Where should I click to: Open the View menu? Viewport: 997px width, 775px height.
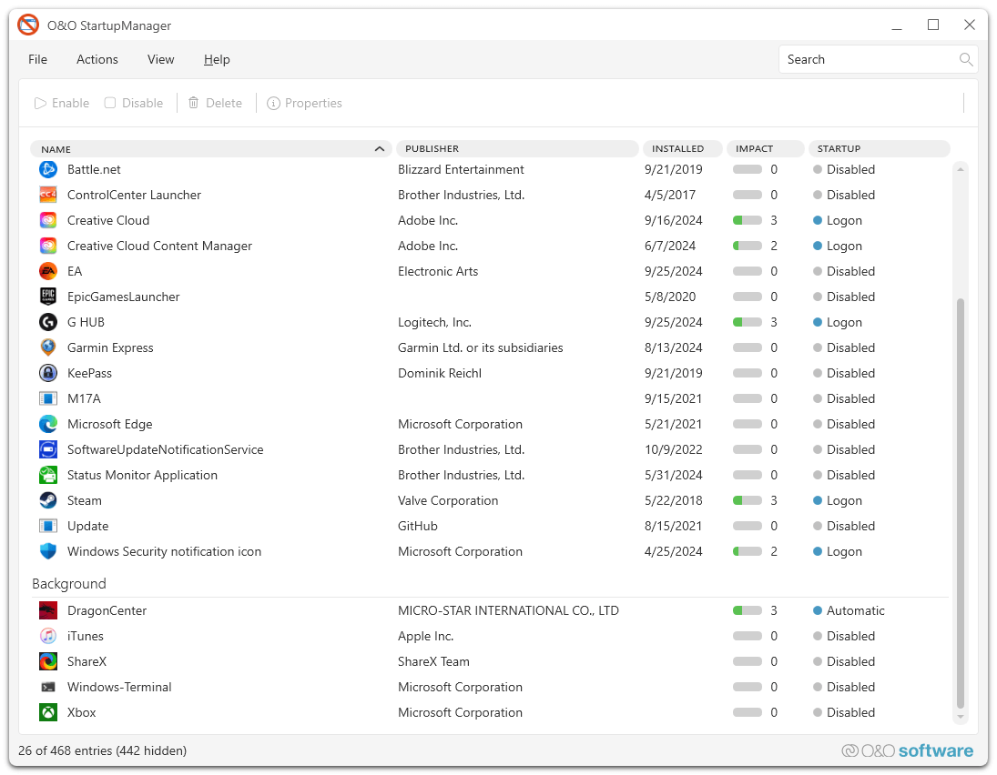click(160, 59)
